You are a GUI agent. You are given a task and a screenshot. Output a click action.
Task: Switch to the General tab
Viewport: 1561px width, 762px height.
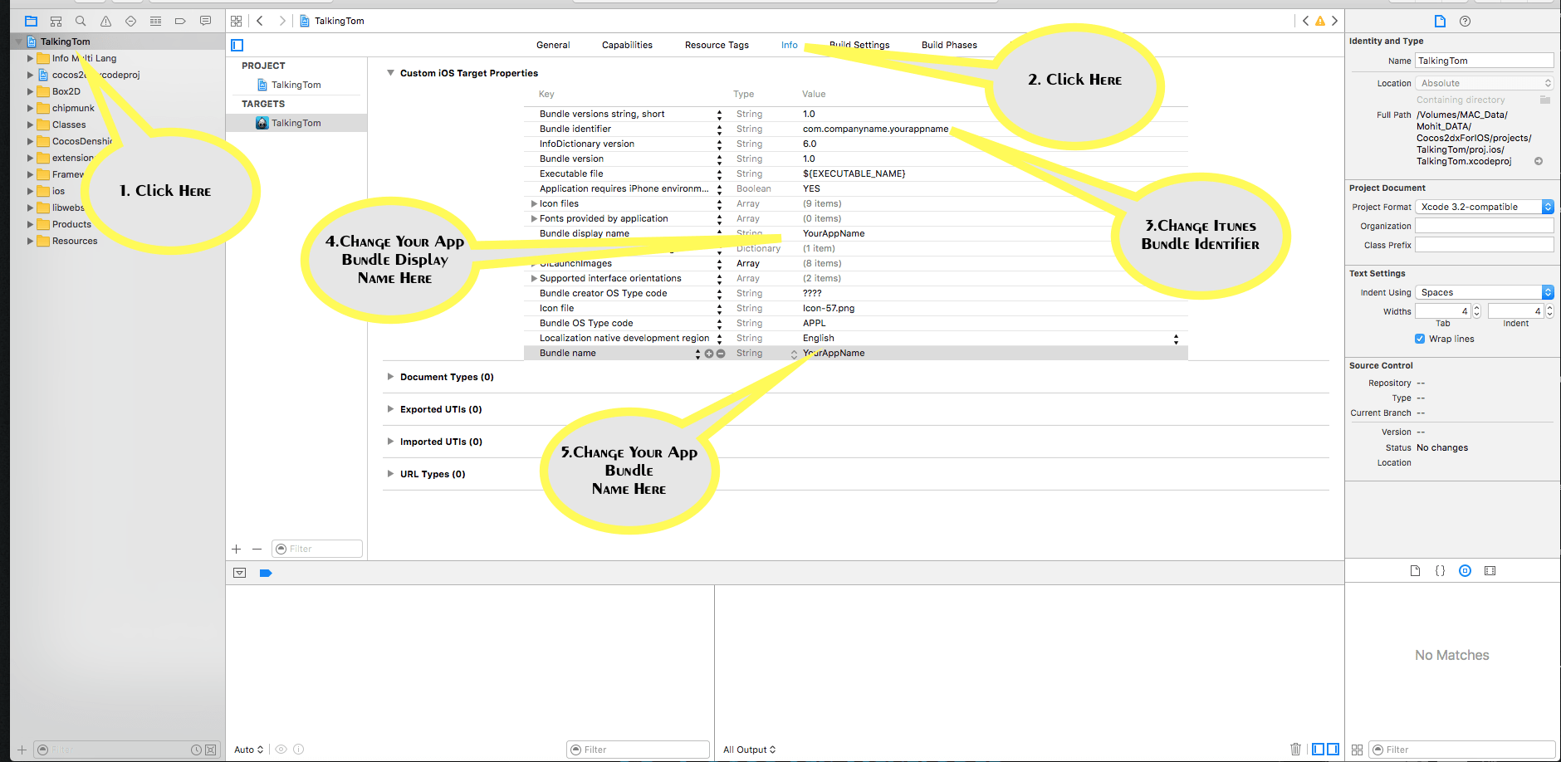pyautogui.click(x=553, y=45)
